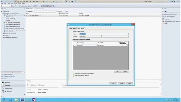Click OK in the properties dialog

point(113,83)
